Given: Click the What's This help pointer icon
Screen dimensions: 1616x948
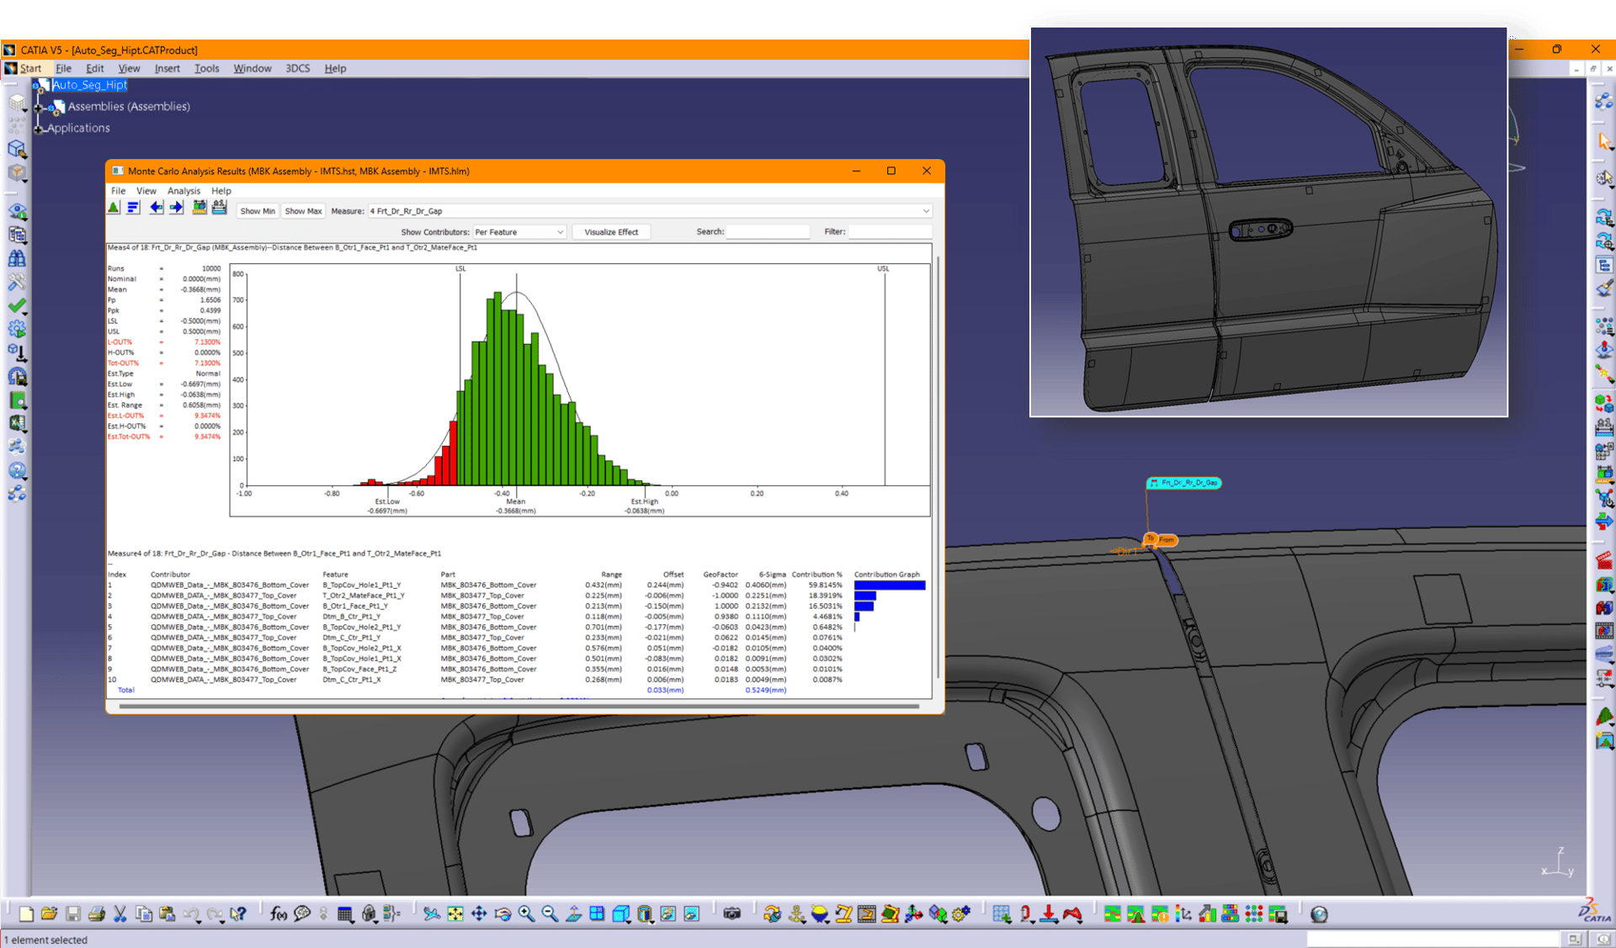Looking at the screenshot, I should coord(238,914).
